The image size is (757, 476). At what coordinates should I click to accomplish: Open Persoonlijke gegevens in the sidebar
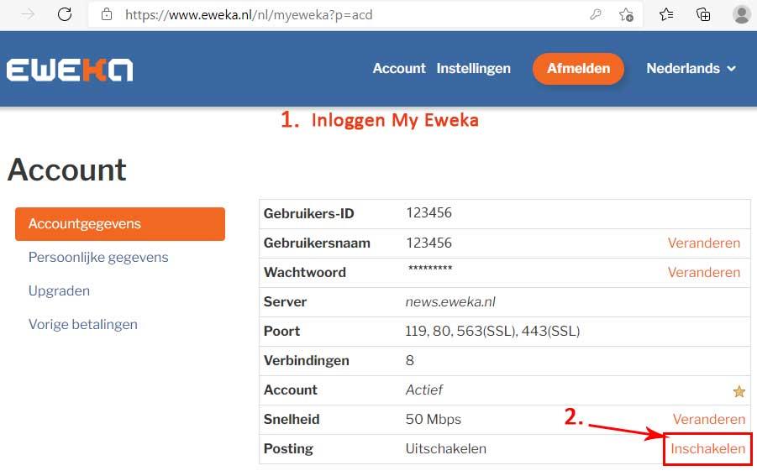click(x=98, y=258)
